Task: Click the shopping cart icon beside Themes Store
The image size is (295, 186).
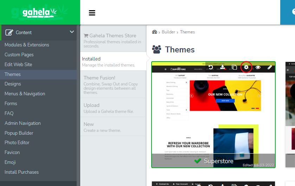Action: 86,36
